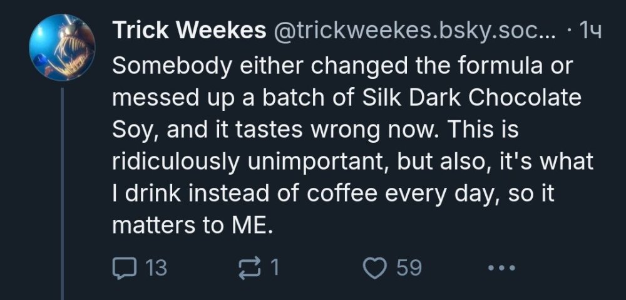Like the post with the heart icon
This screenshot has height=300, width=626.
[377, 268]
